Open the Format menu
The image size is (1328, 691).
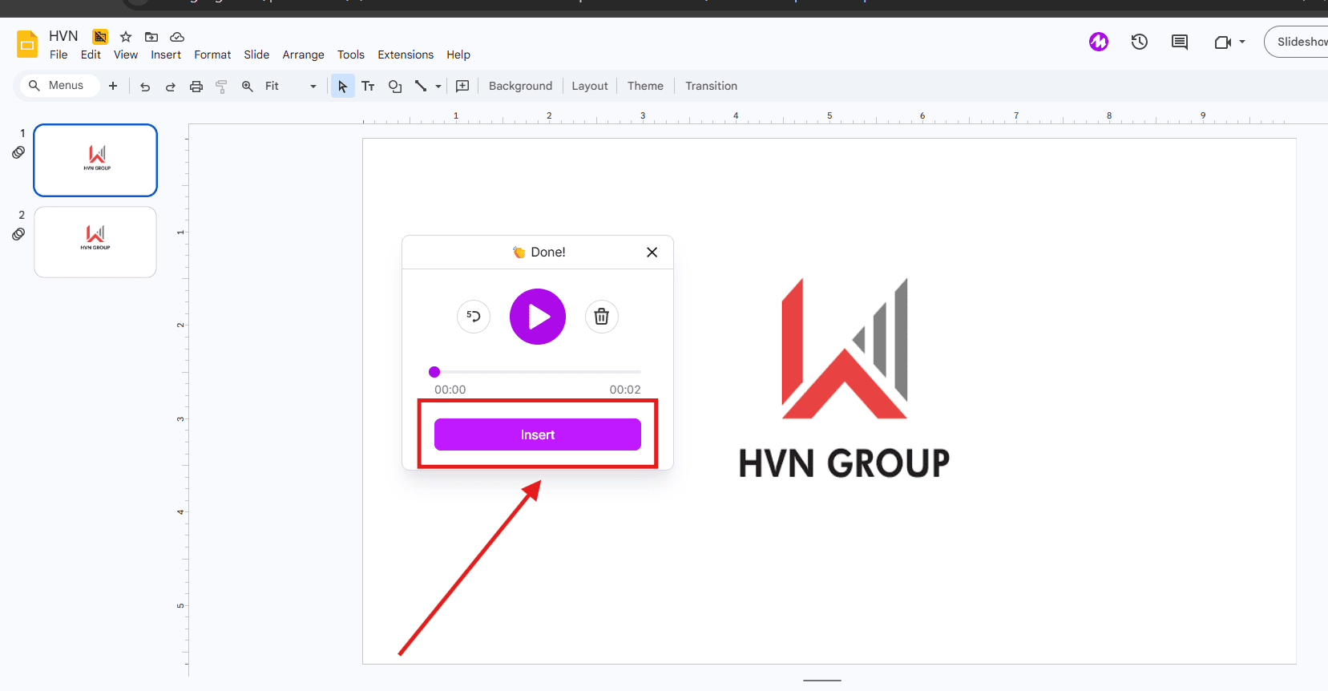pos(212,55)
